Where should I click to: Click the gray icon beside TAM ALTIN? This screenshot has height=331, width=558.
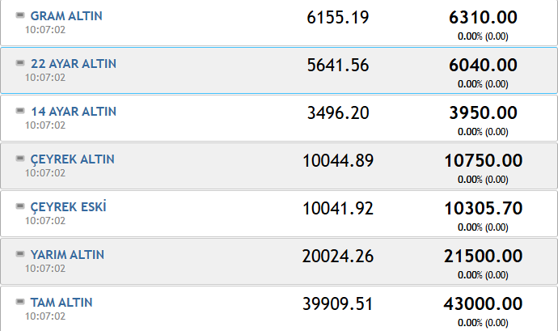click(x=20, y=302)
